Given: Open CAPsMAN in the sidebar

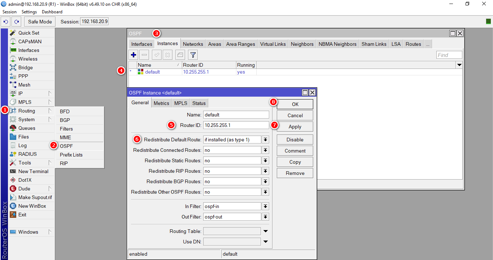Looking at the screenshot, I should (x=31, y=41).
